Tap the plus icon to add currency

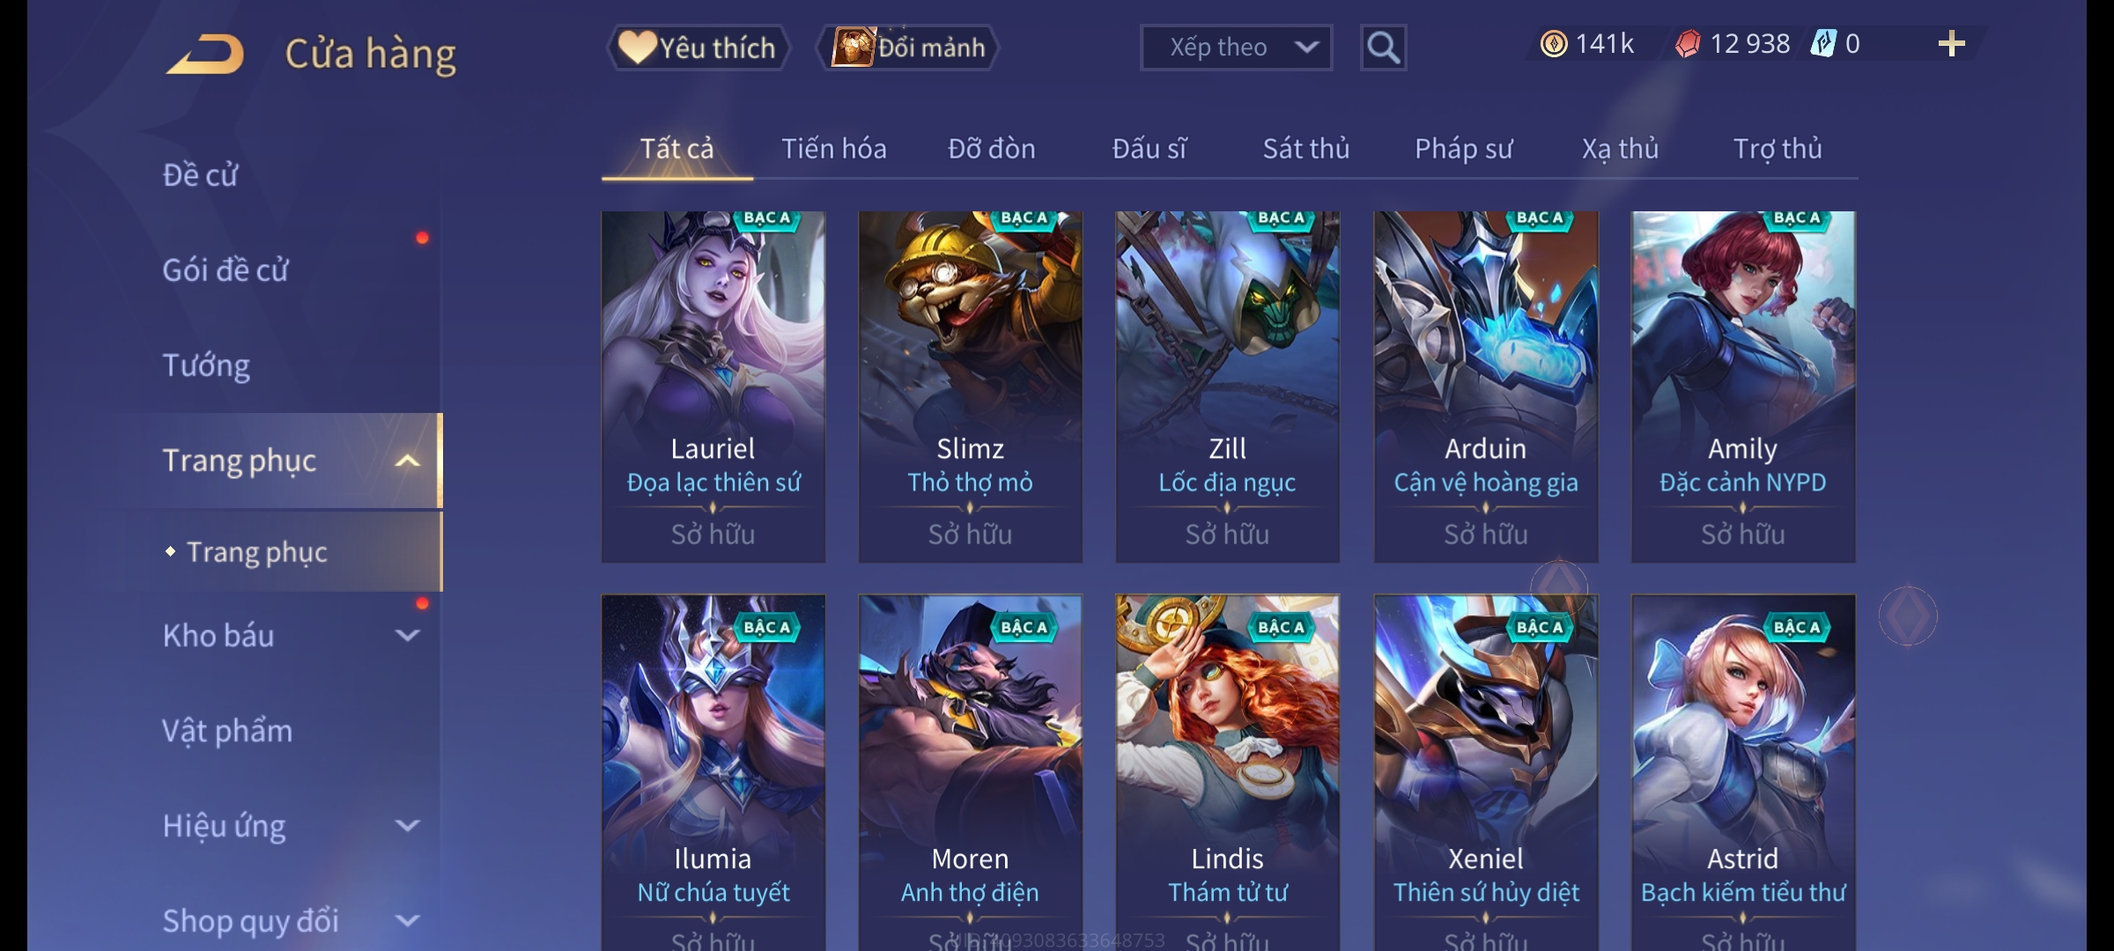1952,44
